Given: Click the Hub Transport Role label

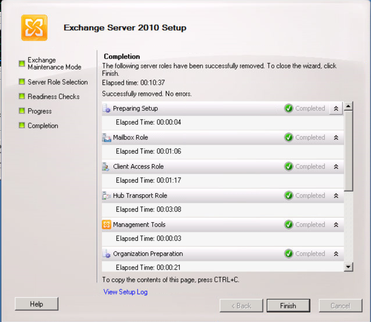Looking at the screenshot, I should tap(140, 196).
